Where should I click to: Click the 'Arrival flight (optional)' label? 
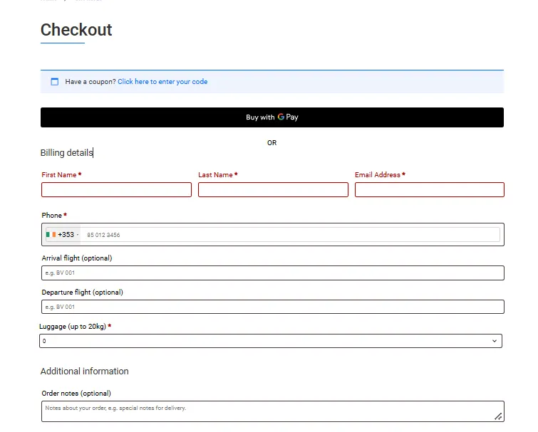(77, 258)
